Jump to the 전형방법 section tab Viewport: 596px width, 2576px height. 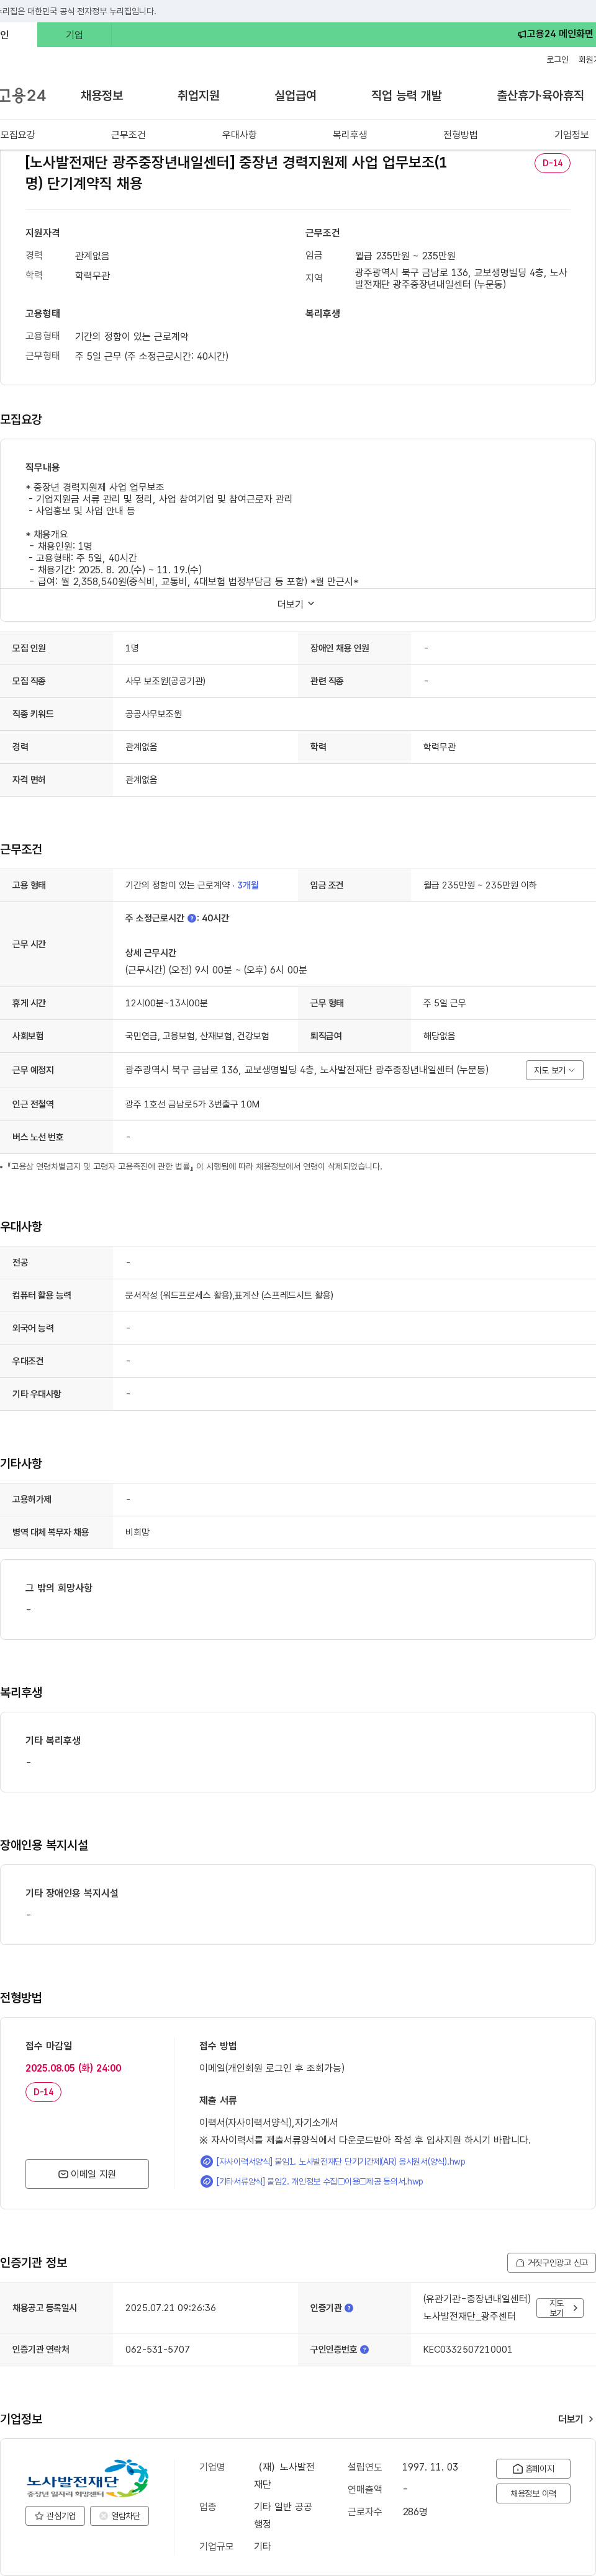point(460,135)
